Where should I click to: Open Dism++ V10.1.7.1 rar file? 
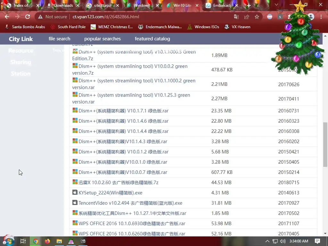(123, 111)
